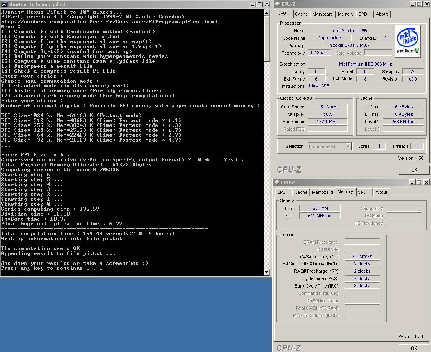Screen dimensions: 431x352
Task: Minimize the hexus_pifast console window
Action: (x=253, y=5)
